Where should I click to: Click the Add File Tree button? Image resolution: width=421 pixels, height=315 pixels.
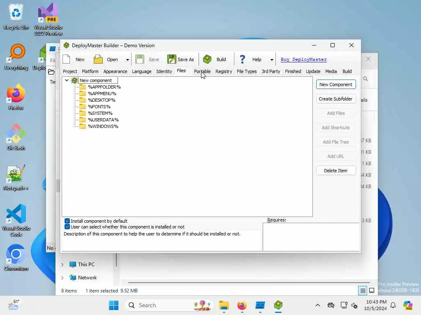point(336,142)
